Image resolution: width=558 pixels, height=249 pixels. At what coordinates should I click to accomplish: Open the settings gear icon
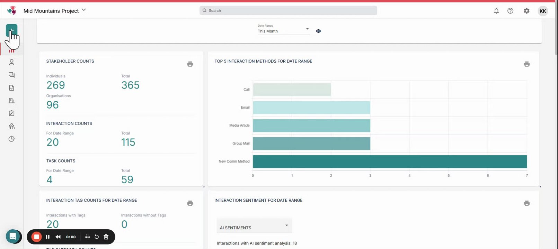[526, 11]
